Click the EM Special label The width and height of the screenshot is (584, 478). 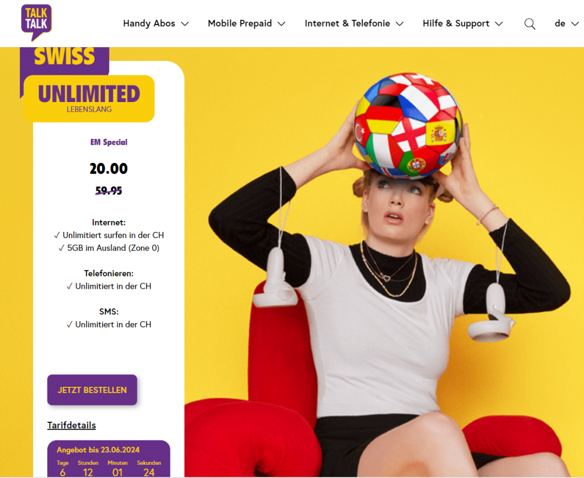(x=109, y=142)
